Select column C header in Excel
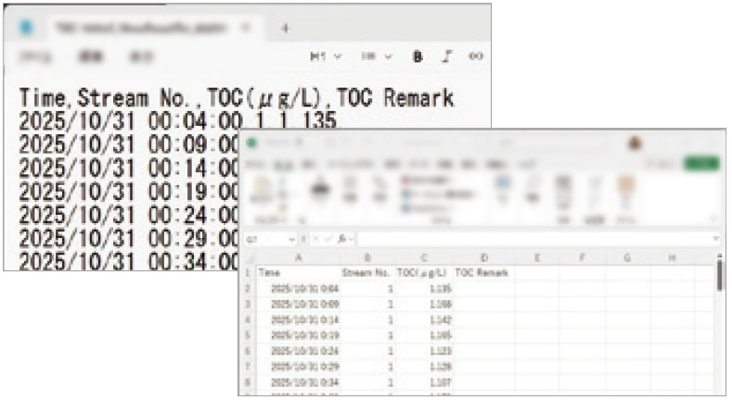The width and height of the screenshot is (732, 400). 423,257
